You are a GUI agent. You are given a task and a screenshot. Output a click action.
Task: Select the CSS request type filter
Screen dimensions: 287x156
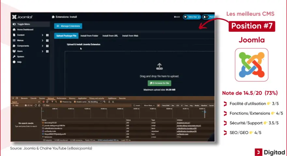[177, 105]
